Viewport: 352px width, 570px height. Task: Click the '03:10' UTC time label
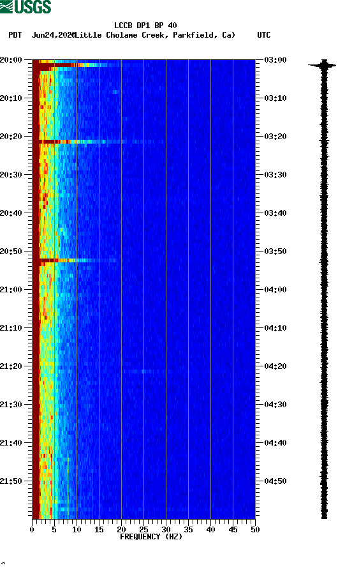point(275,98)
